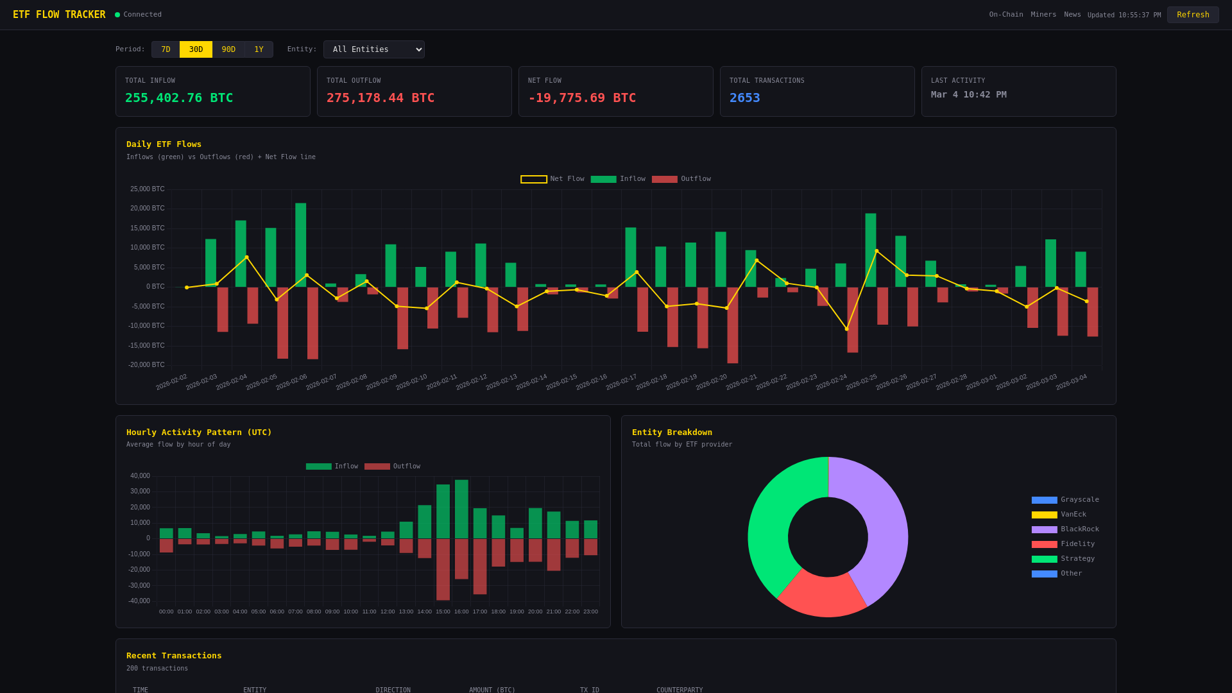Open the On-Chain section
This screenshot has height=693, width=1232.
pyautogui.click(x=1005, y=14)
